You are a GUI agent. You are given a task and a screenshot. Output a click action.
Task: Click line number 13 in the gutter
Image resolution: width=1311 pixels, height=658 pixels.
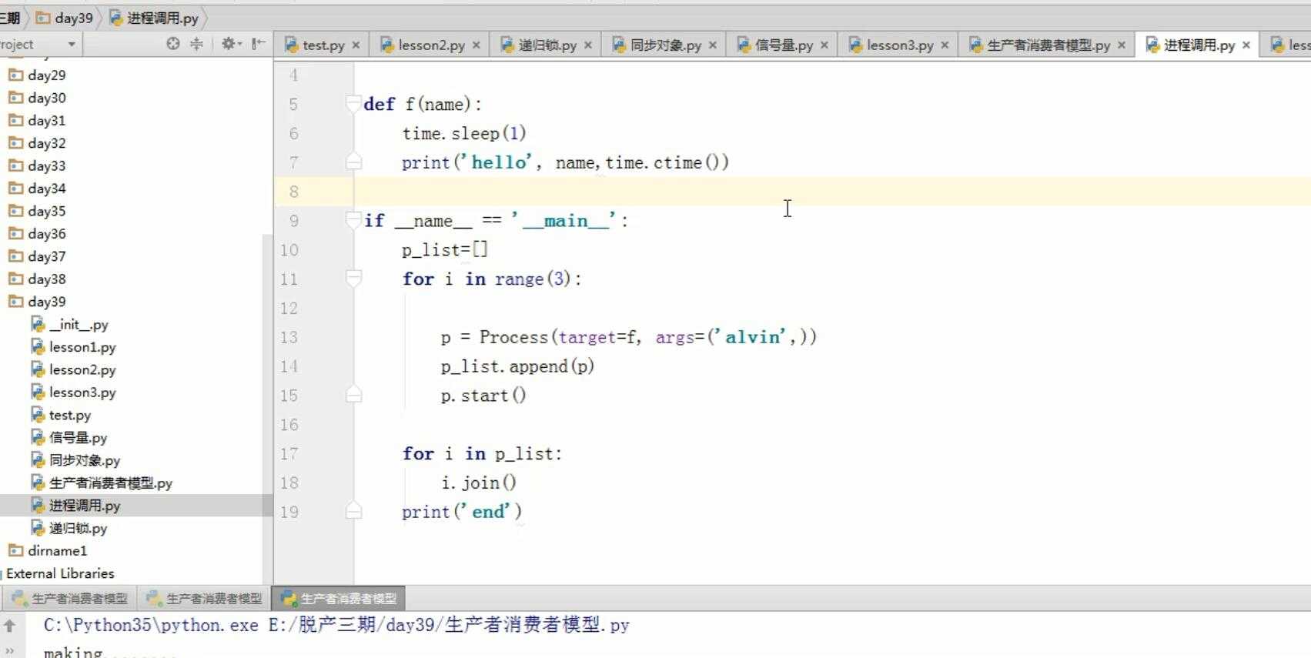[x=289, y=337]
